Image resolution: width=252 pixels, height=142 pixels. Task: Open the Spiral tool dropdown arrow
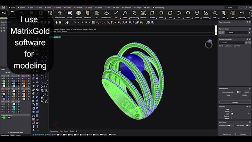click(237, 18)
